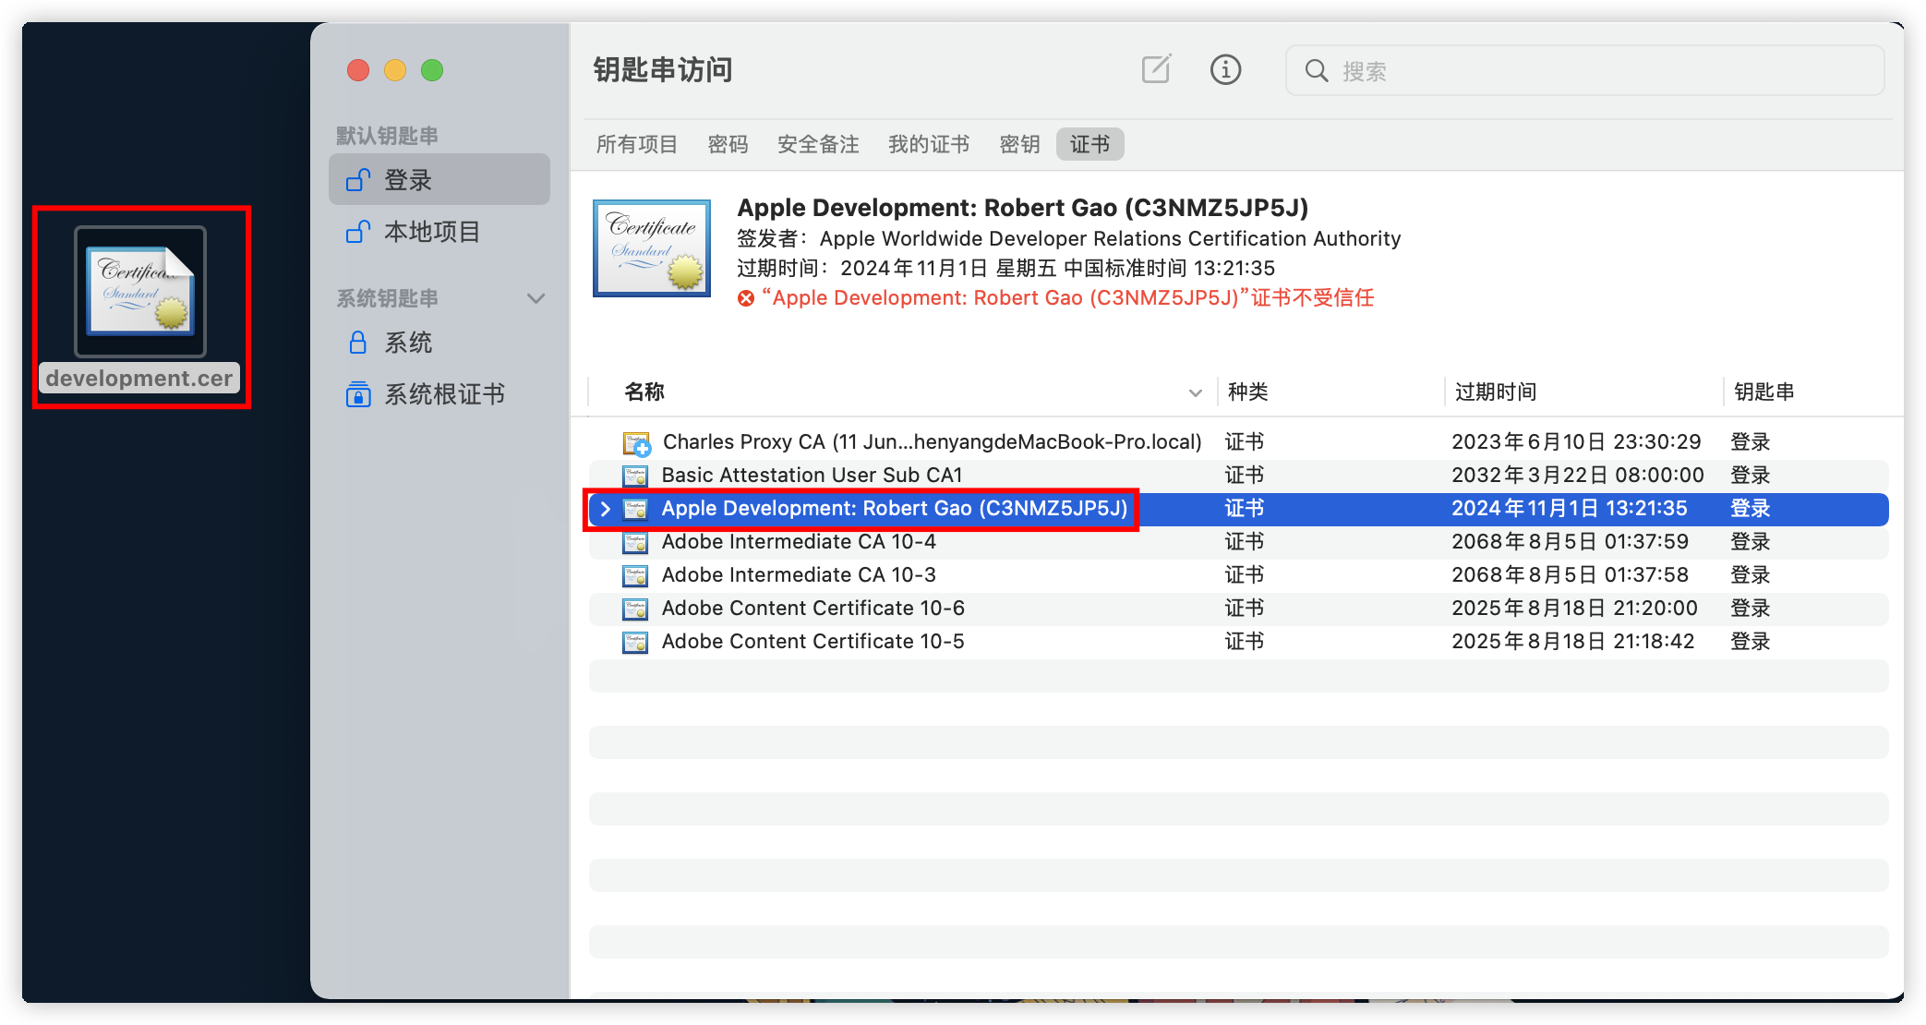Close the Keychain Access window
Image resolution: width=1926 pixels, height=1025 pixels.
coord(358,70)
